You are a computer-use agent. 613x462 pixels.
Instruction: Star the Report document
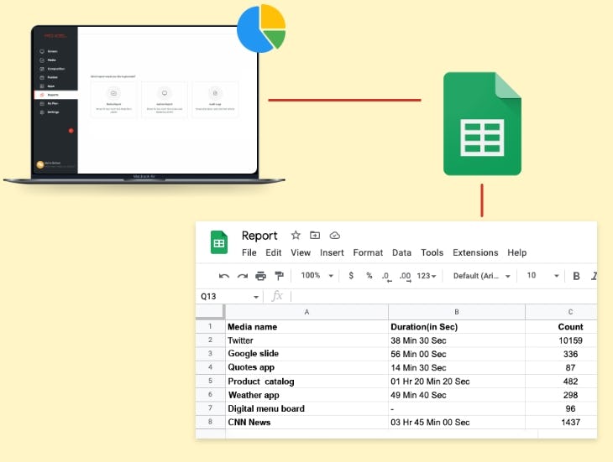click(296, 236)
